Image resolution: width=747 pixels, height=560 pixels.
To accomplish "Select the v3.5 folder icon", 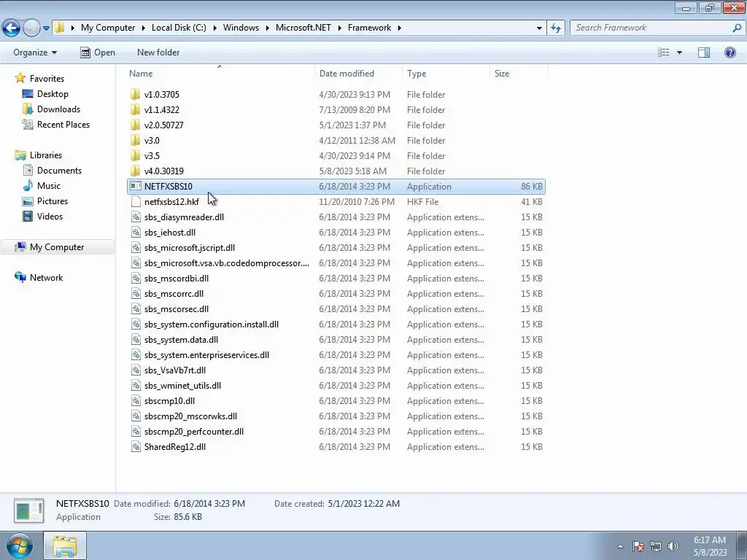I will tap(136, 156).
